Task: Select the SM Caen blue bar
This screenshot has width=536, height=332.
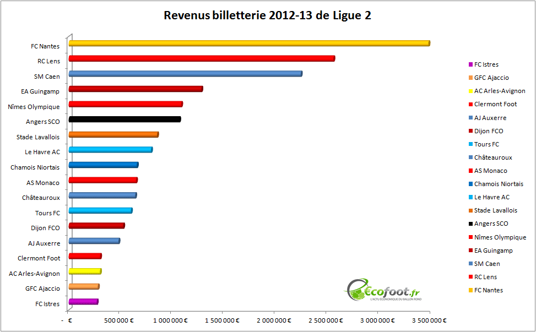Action: [185, 74]
